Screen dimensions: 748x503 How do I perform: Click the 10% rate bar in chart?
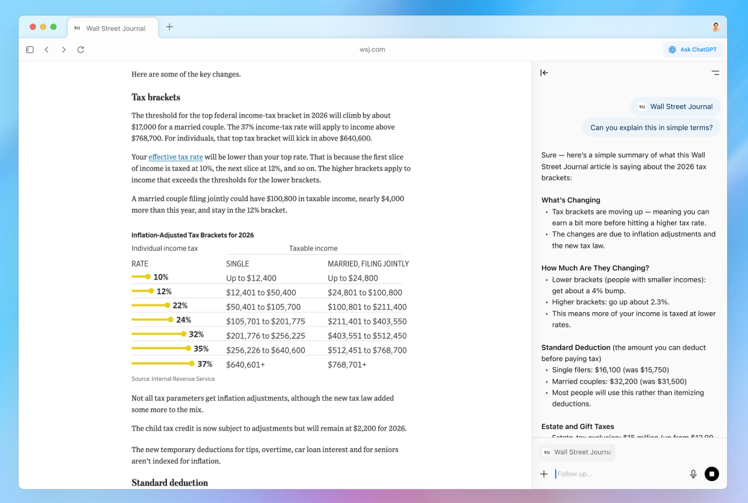pos(141,277)
